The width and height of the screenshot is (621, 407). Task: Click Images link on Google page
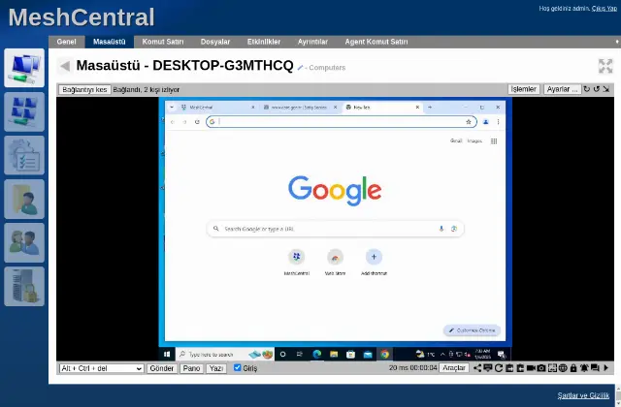pos(474,141)
